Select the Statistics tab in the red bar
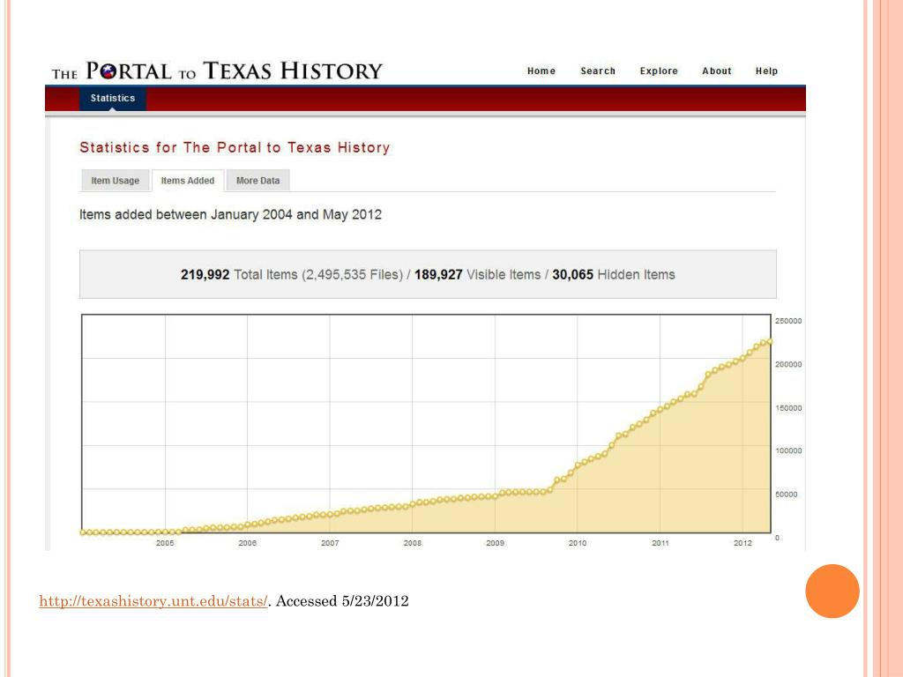 point(112,99)
